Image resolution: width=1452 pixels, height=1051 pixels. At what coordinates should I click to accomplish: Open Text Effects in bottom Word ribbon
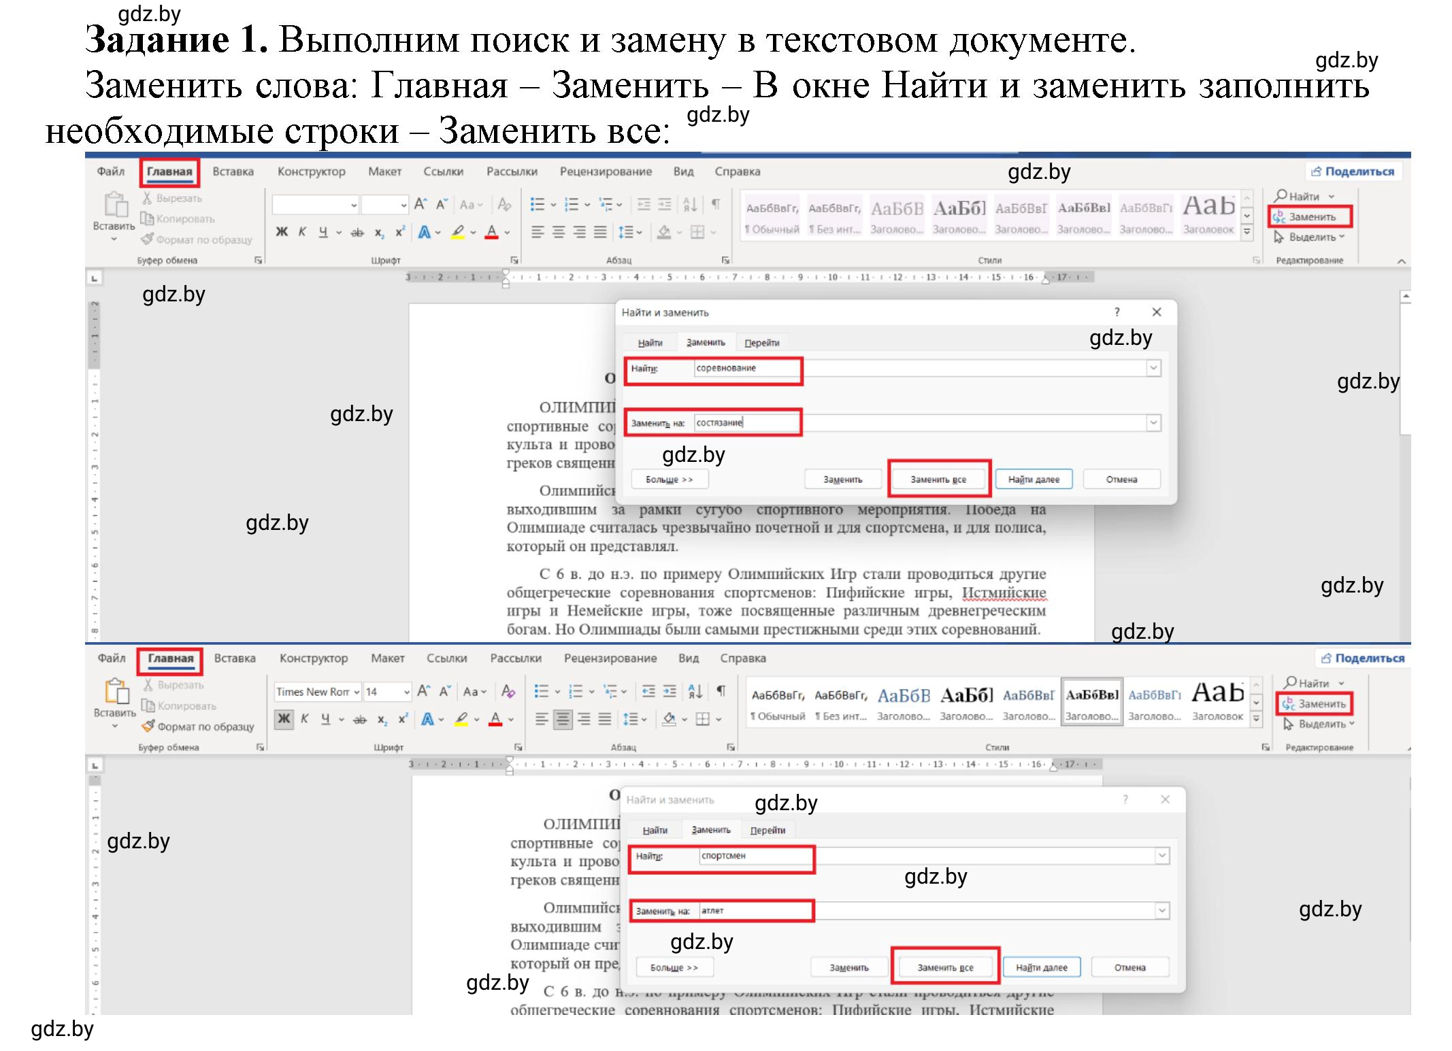(427, 719)
